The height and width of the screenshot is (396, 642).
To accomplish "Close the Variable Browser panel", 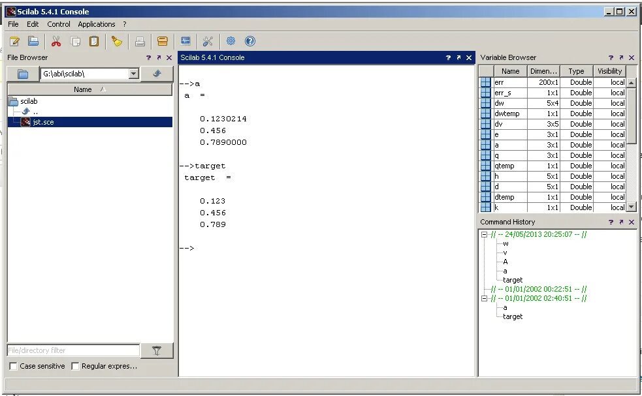I will coord(632,57).
